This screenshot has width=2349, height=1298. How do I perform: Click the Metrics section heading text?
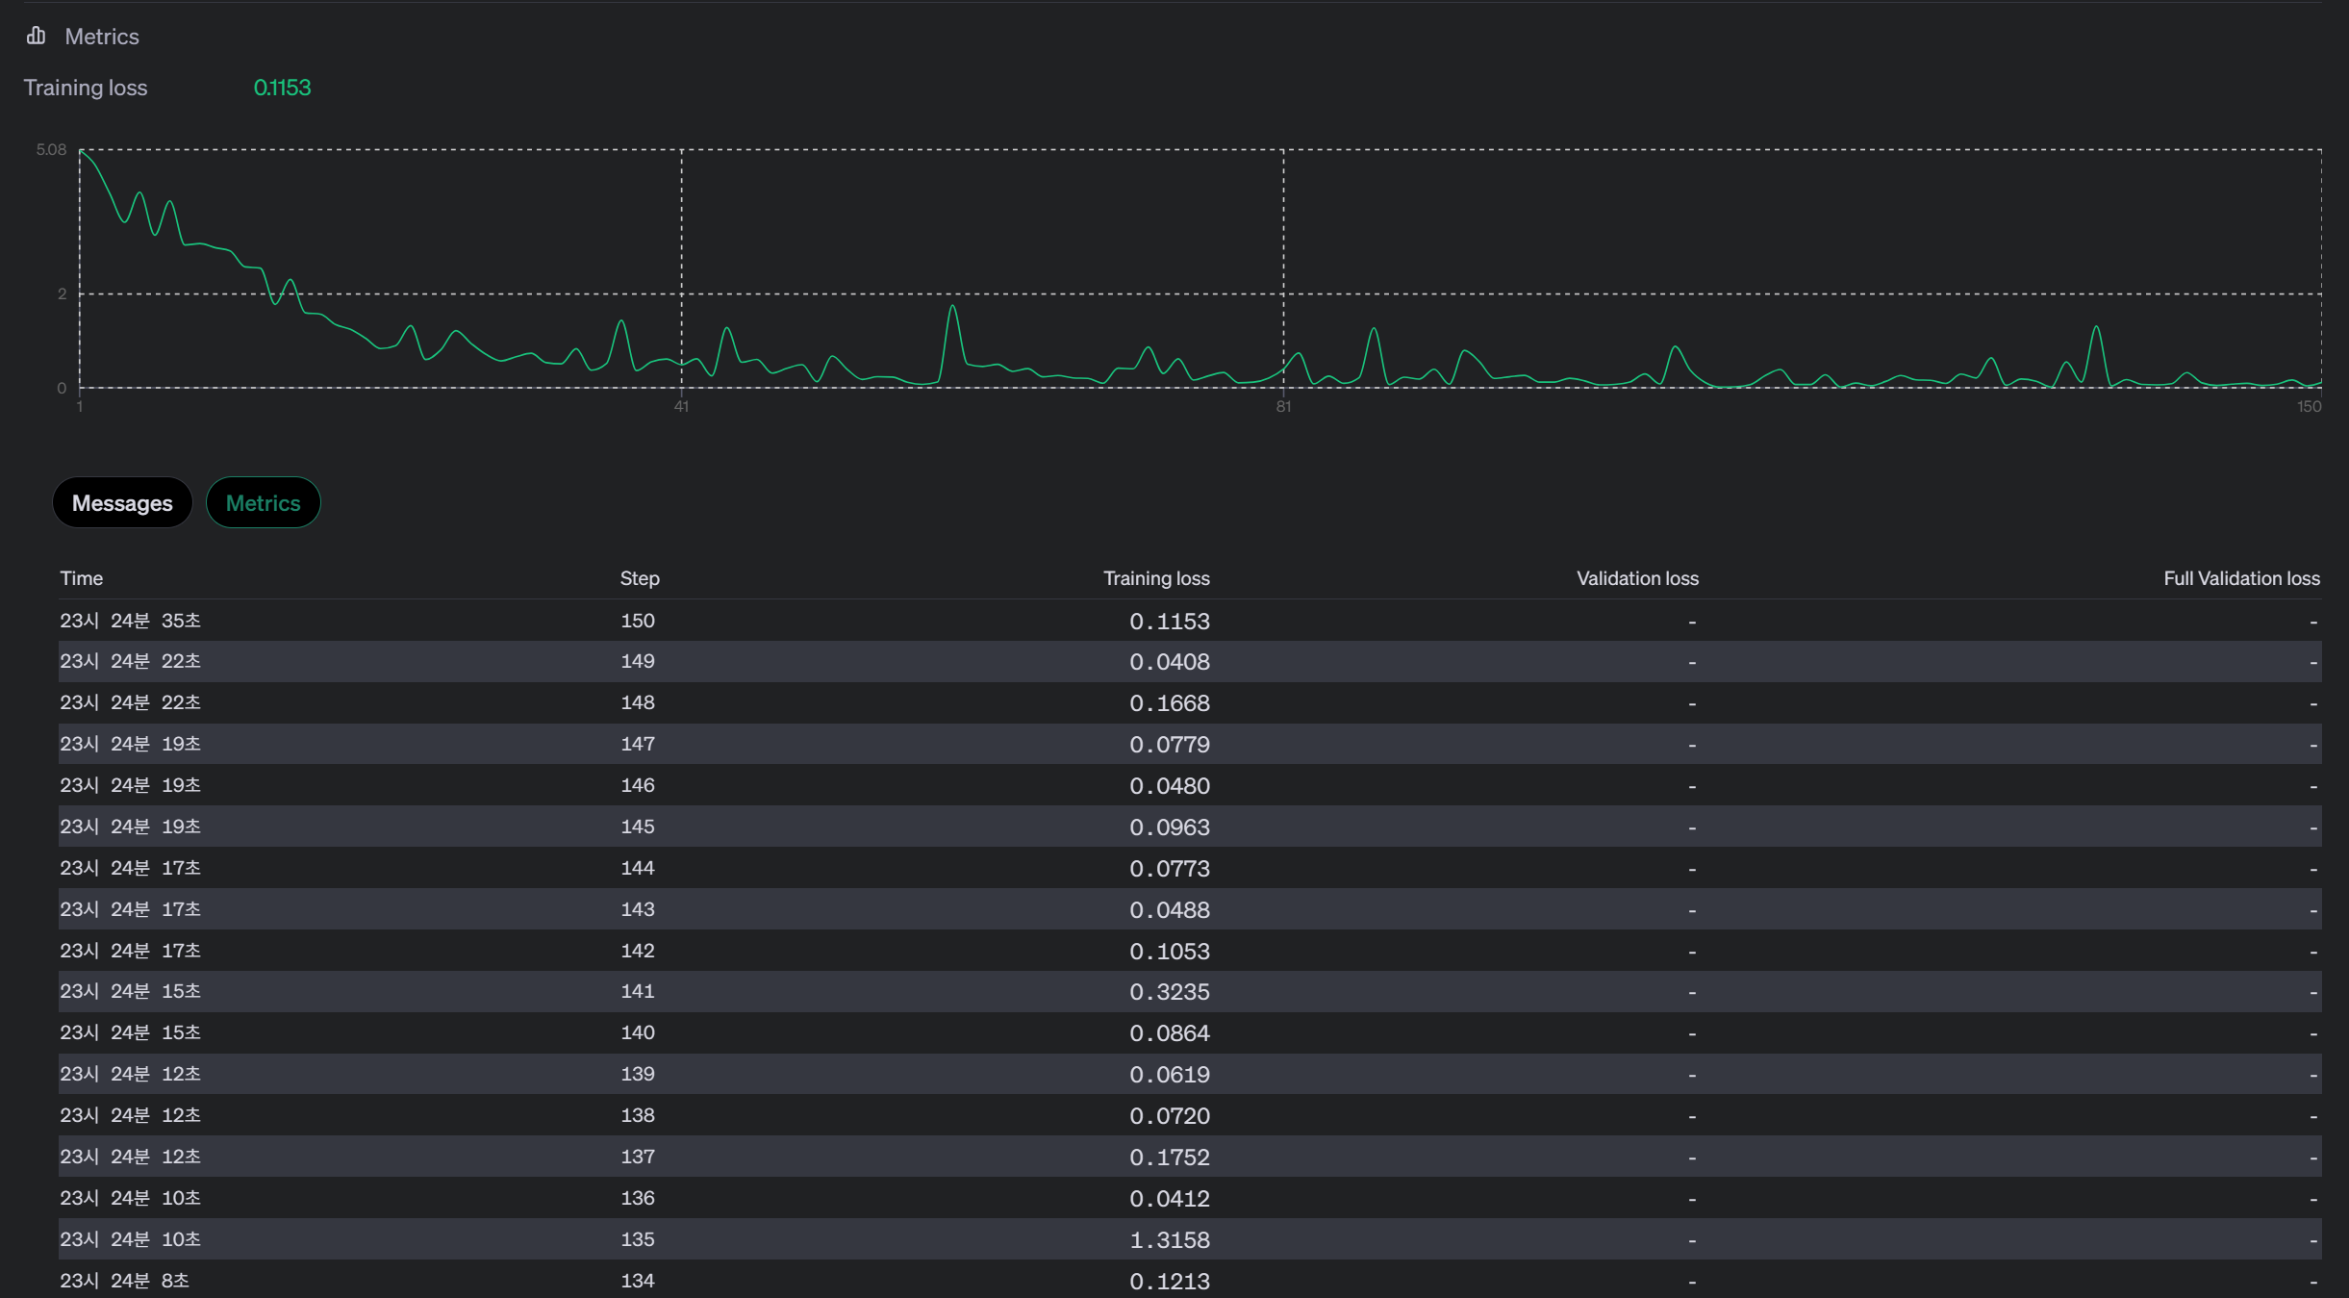pos(102,37)
